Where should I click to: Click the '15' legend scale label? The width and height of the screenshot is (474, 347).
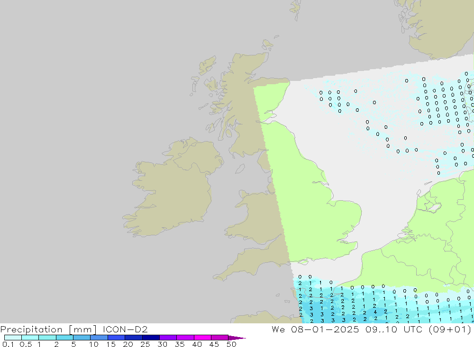tap(110, 344)
